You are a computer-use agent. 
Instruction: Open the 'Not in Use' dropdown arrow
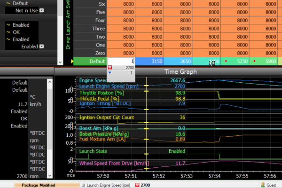(42, 10)
